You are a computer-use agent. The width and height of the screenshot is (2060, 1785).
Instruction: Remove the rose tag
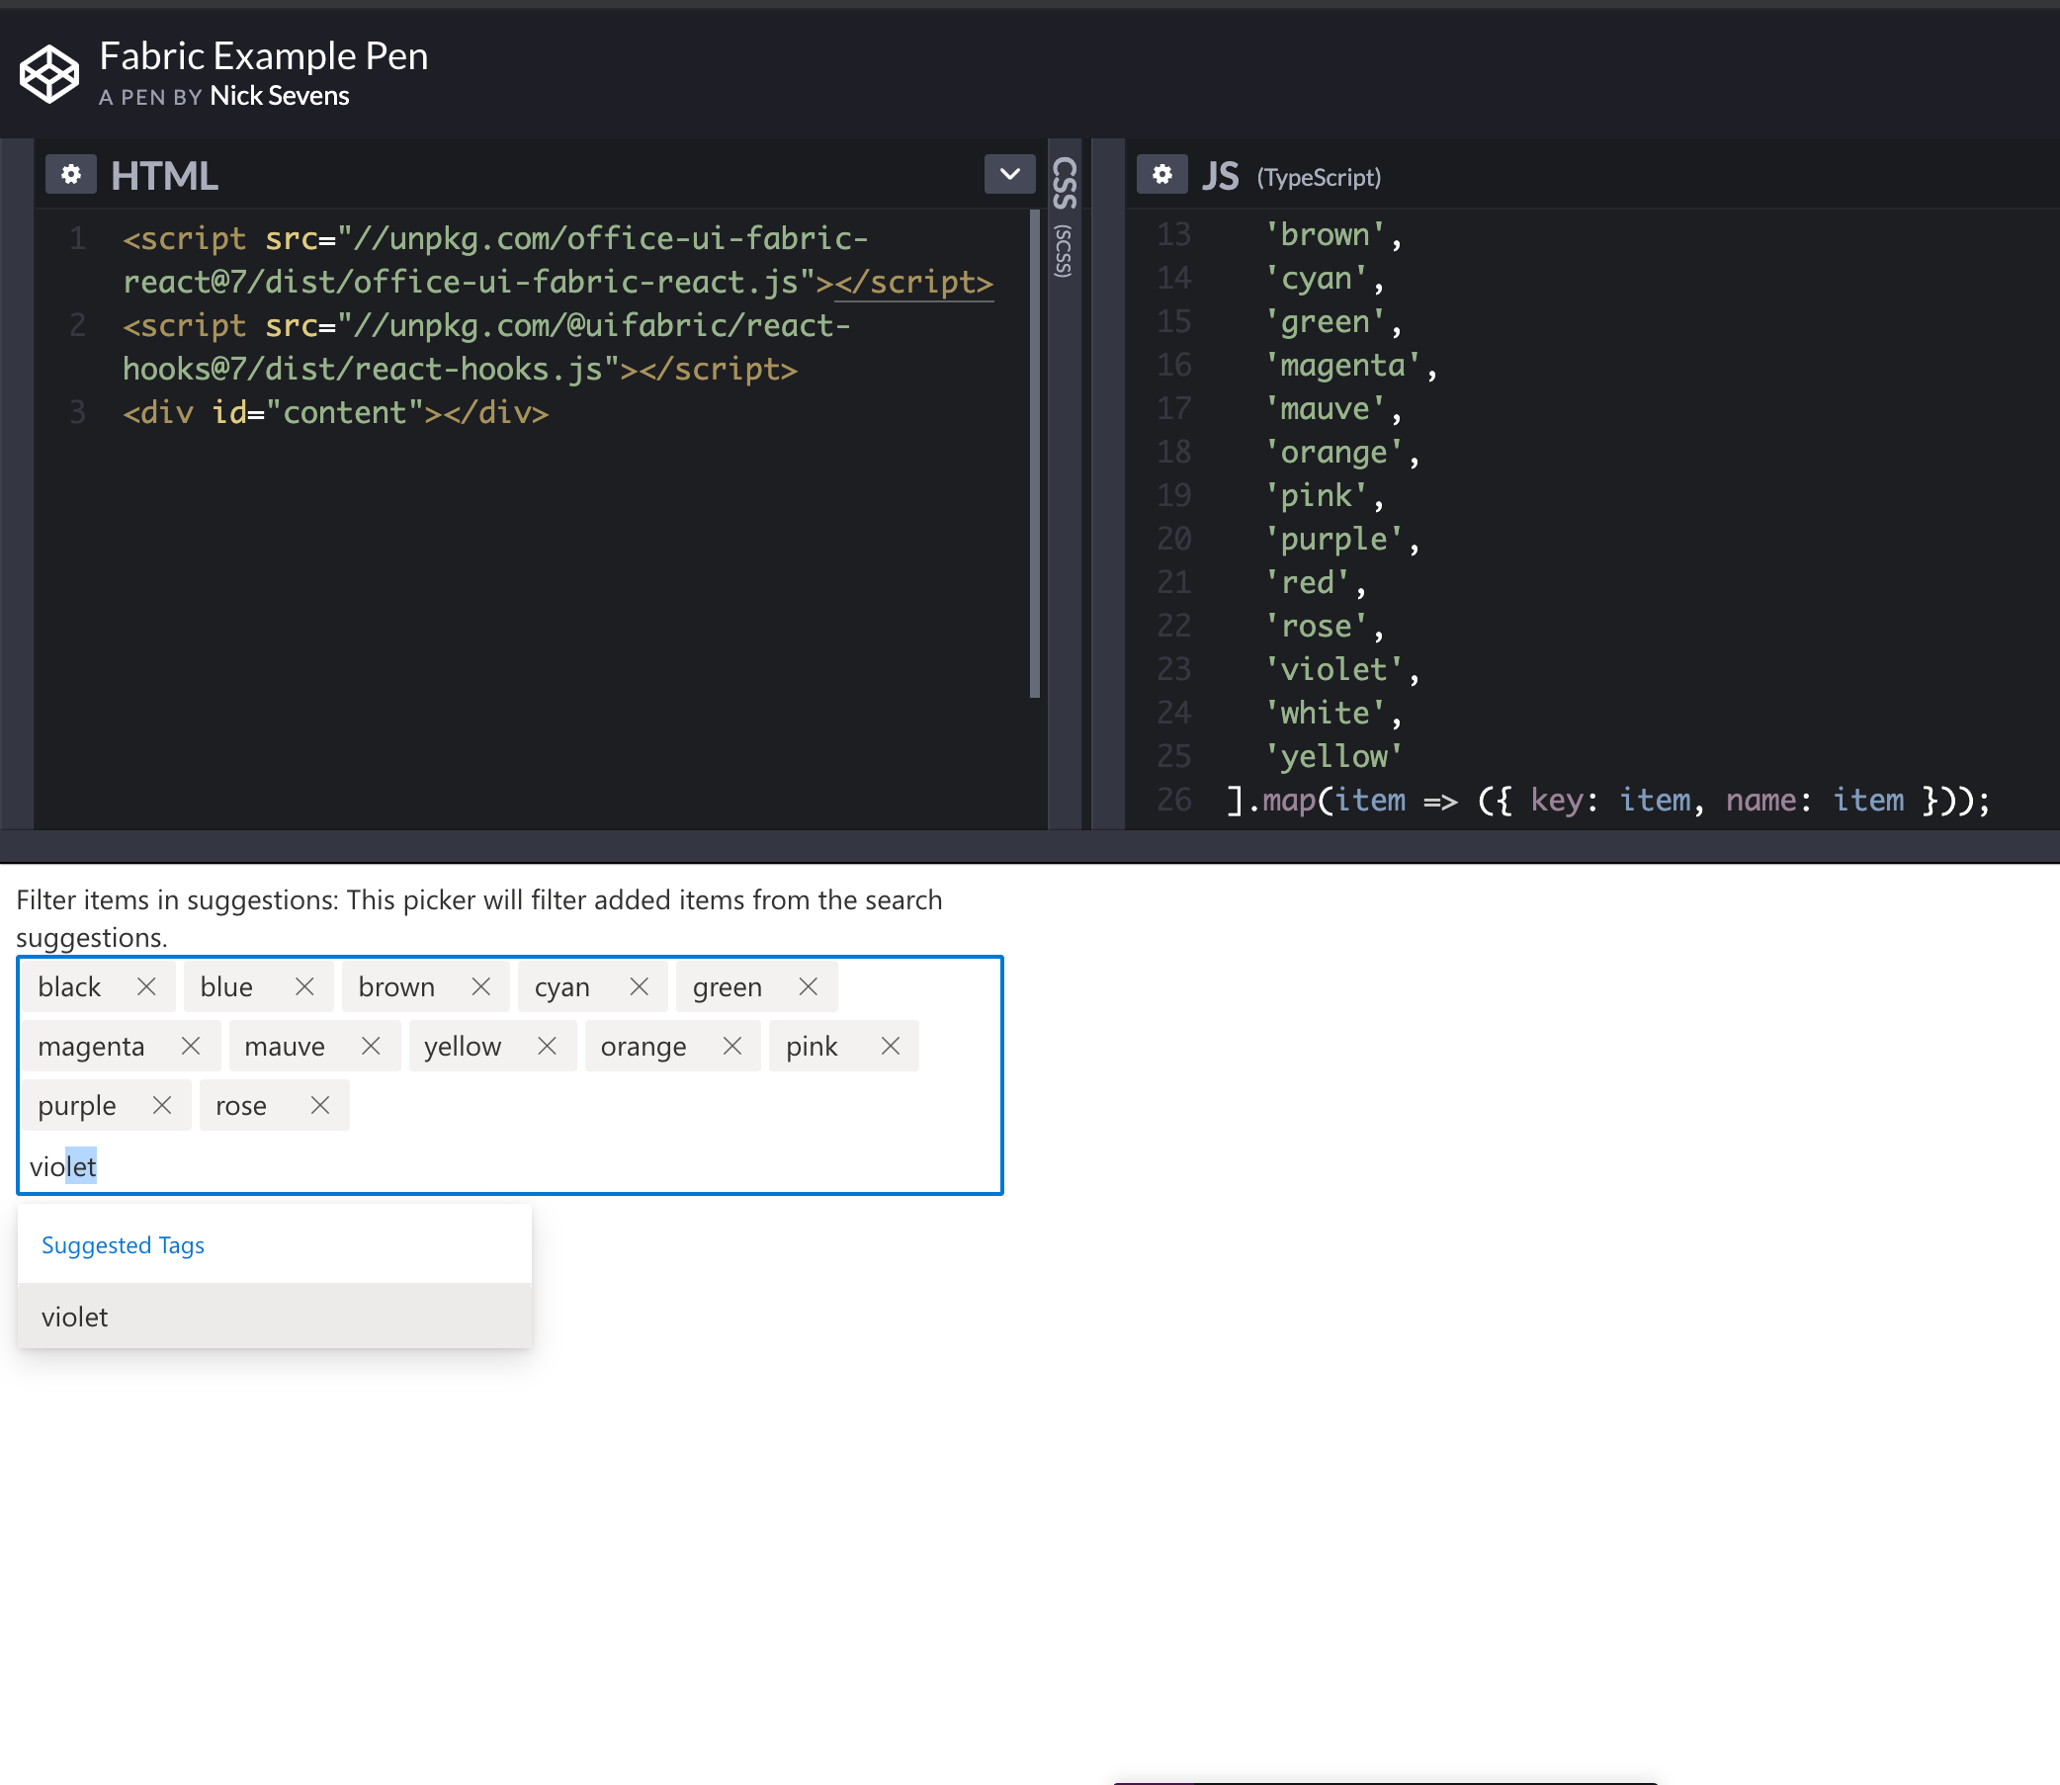(319, 1105)
